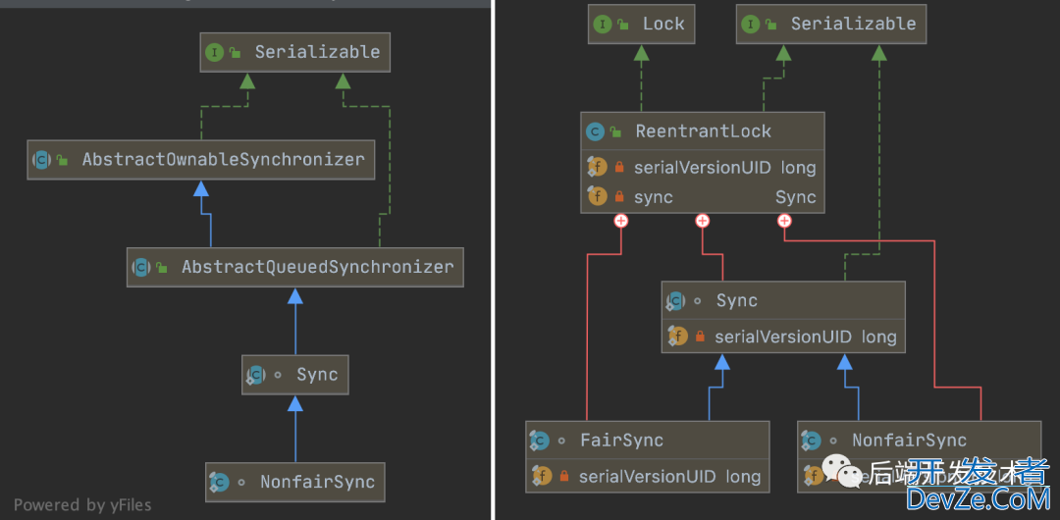
Task: Select the NonfairSync node in the left diagram
Action: 294,482
